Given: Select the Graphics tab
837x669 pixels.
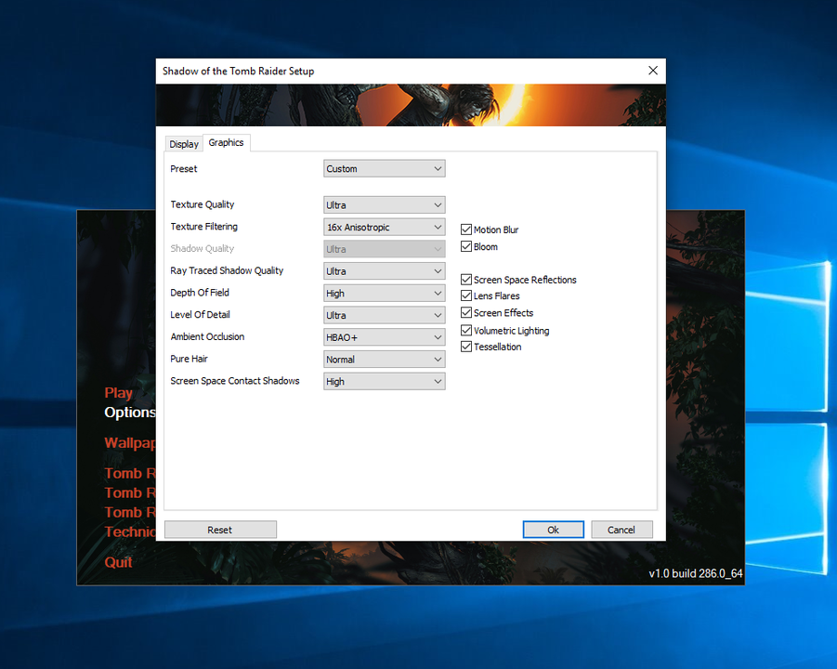Looking at the screenshot, I should tap(227, 142).
